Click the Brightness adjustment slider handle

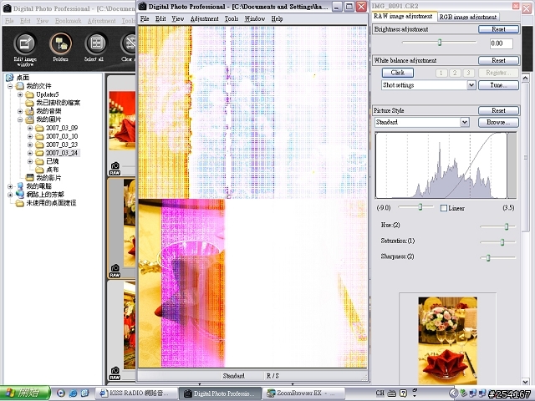440,43
